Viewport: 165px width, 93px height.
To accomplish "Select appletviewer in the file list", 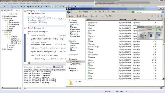I will coord(94,23).
